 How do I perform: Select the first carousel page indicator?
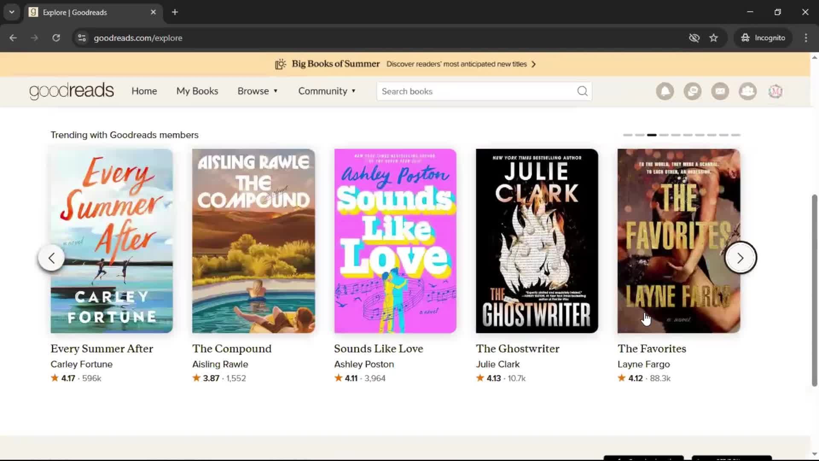tap(627, 135)
